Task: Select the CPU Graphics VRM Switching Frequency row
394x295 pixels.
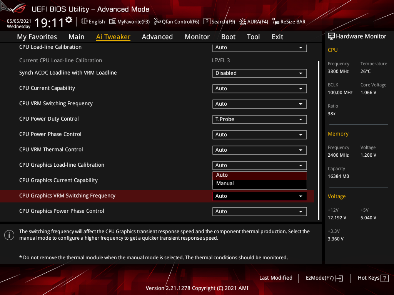Action: 67,196
